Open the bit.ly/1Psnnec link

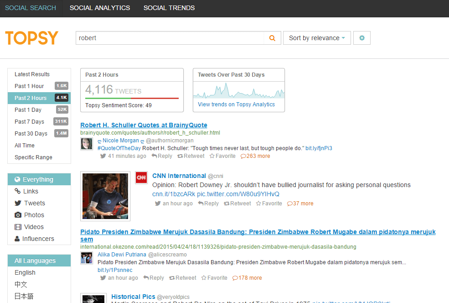115,270
